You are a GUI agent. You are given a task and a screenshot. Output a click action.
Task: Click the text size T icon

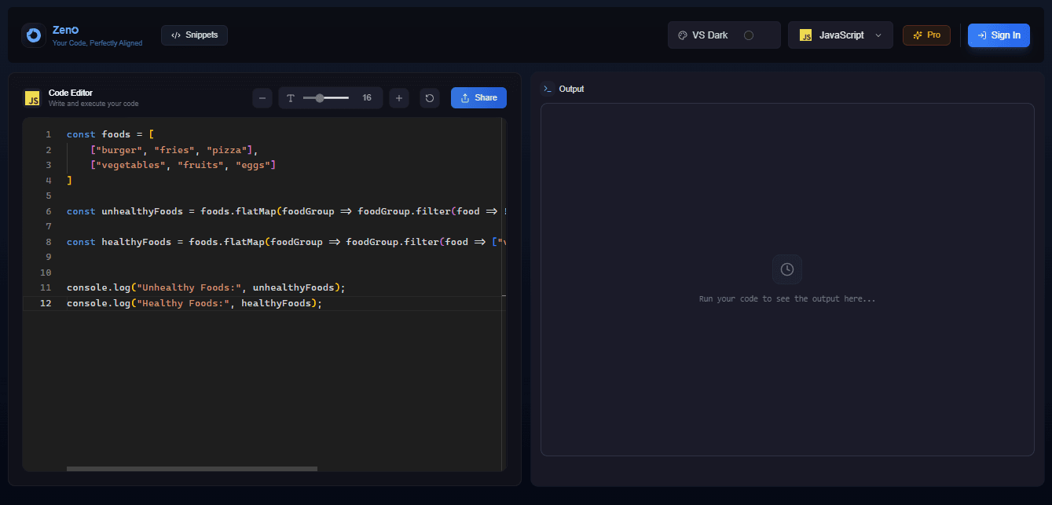(291, 98)
